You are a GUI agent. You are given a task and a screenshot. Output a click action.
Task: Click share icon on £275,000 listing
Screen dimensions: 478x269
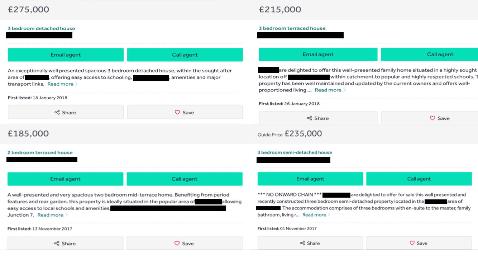(x=57, y=112)
